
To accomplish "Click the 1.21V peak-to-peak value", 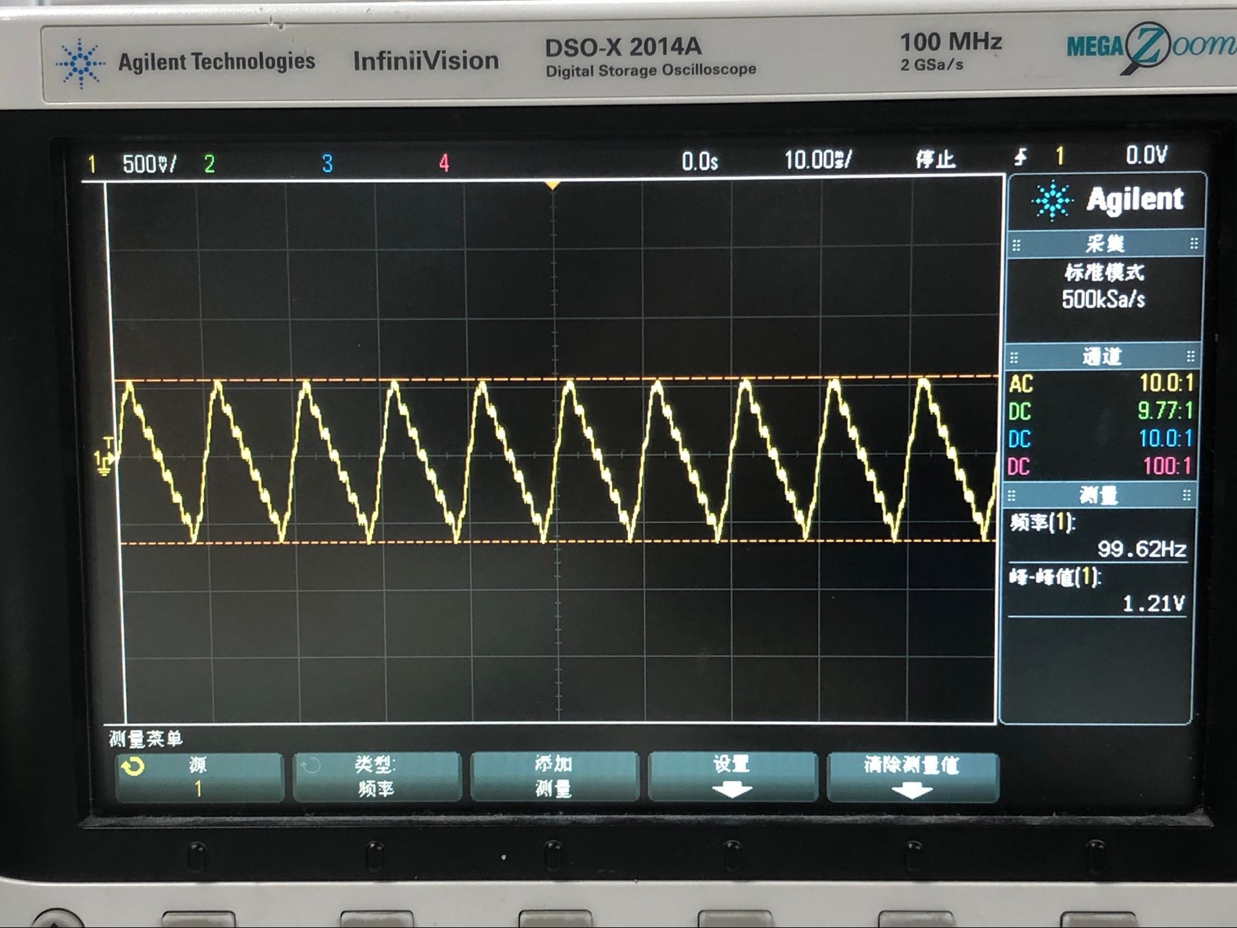I will pos(1153,603).
